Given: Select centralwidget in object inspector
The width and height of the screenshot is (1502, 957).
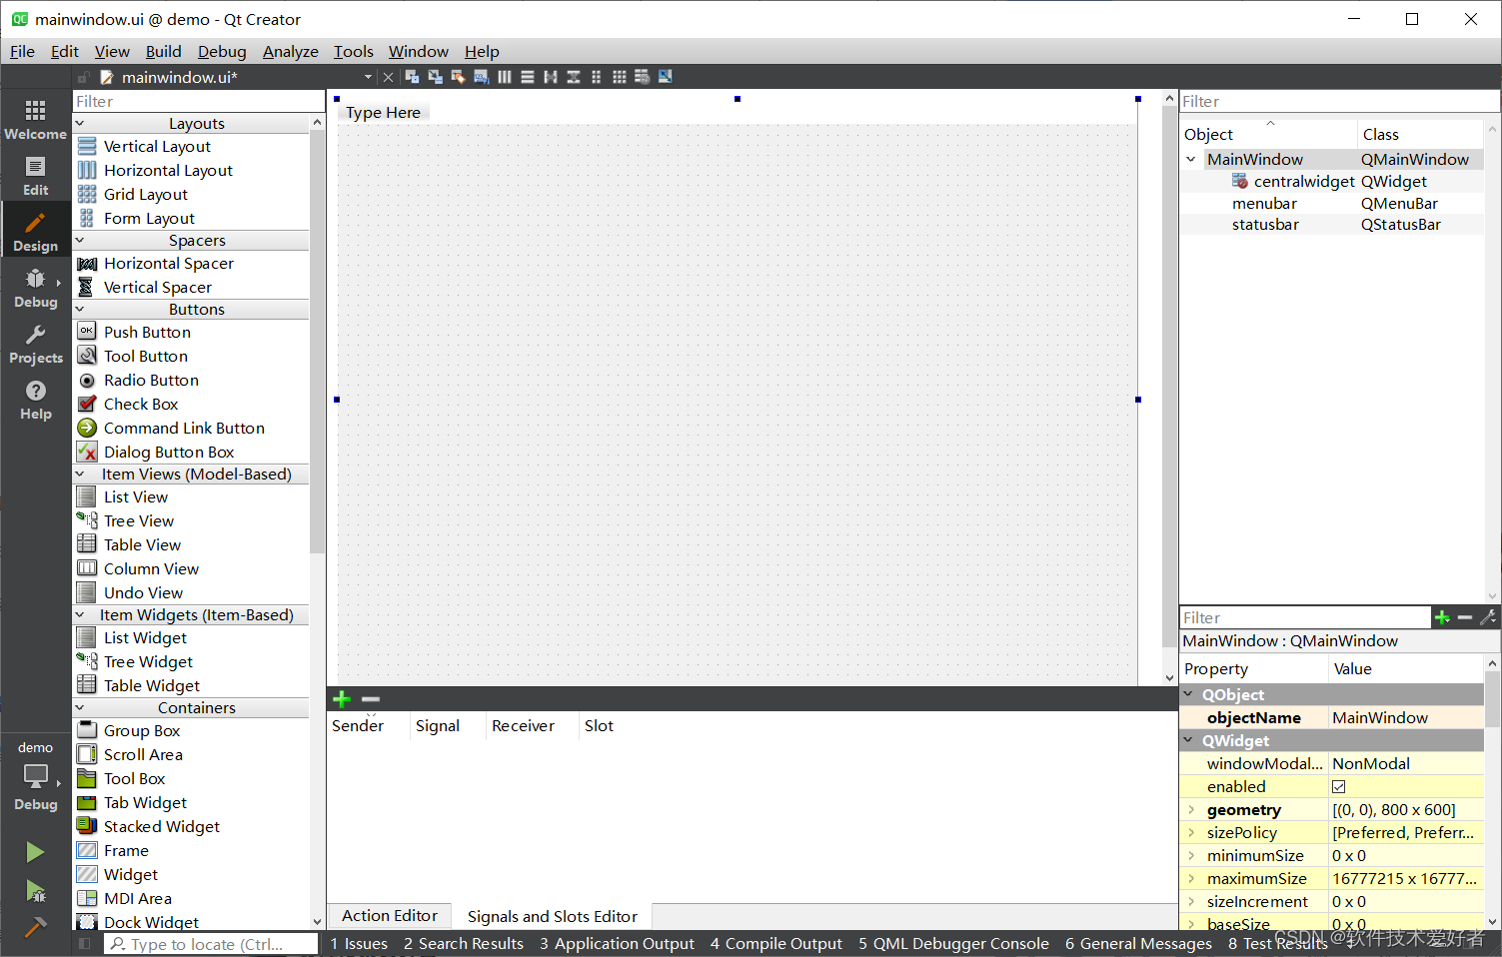Looking at the screenshot, I should (x=1304, y=182).
